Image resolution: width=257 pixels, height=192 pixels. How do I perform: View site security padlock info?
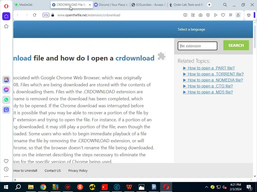pyautogui.click(x=53, y=15)
